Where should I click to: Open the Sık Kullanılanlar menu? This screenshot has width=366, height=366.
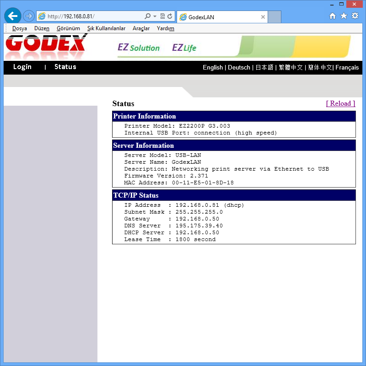click(106, 28)
